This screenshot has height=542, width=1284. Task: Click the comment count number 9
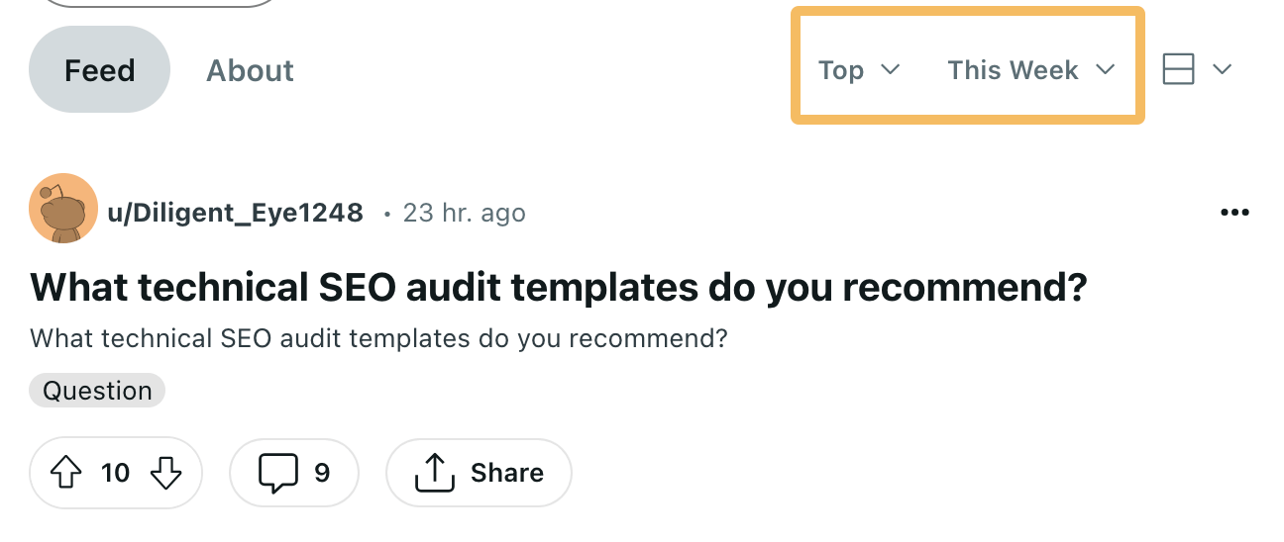pos(322,474)
